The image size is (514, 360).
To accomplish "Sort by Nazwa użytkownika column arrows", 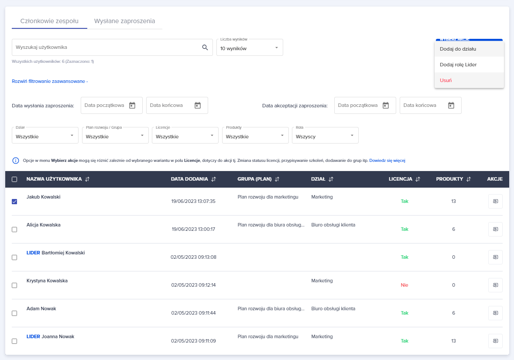I will click(87, 179).
